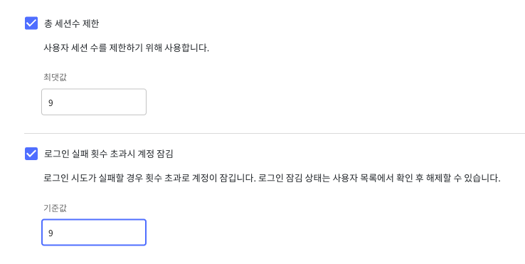Click the 로그인 실패 횟수 초과시 계정 잠김 label text
525x264 pixels.
[x=108, y=154]
